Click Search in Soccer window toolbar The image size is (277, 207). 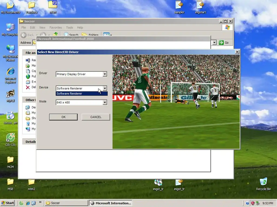(x=71, y=34)
